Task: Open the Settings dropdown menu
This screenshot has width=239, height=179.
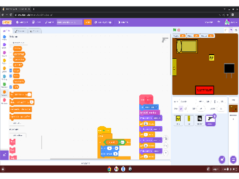Action: (22, 22)
